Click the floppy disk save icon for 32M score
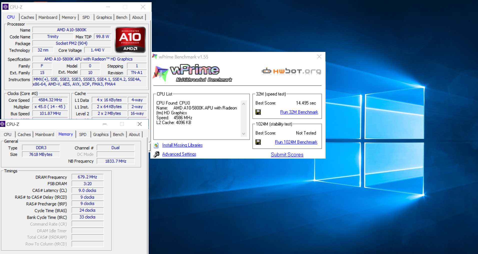The height and width of the screenshot is (254, 478). (258, 112)
